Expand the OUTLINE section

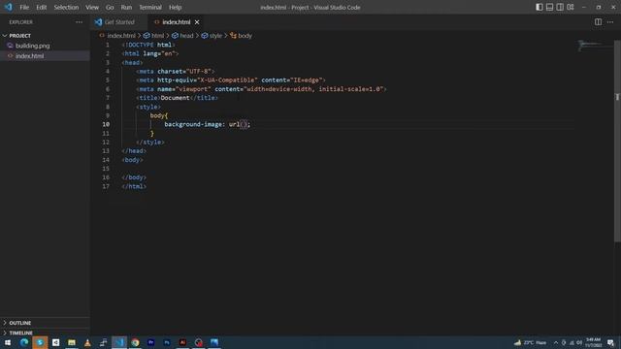pyautogui.click(x=45, y=323)
